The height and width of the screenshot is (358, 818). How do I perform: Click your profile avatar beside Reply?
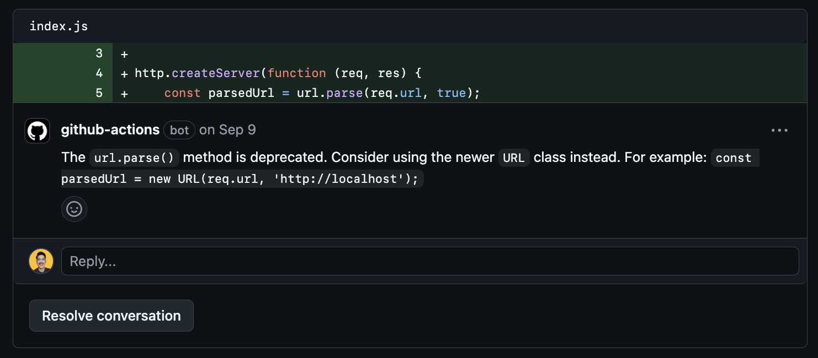[41, 261]
